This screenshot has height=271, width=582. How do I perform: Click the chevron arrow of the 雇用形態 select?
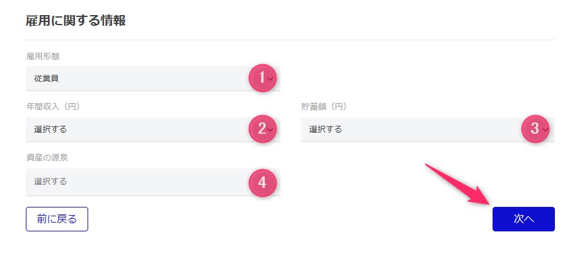271,79
